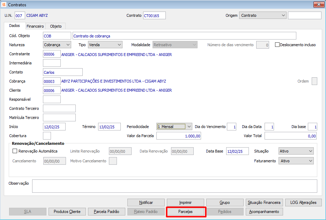Click the Grupo button
The image size is (326, 220).
tap(225, 203)
